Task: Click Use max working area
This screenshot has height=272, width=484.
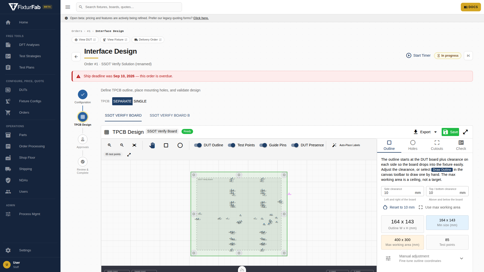Action: pos(439,207)
